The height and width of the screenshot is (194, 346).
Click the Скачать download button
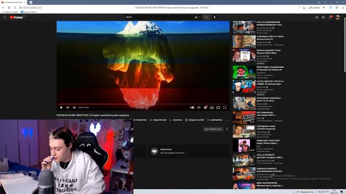pyautogui.click(x=176, y=120)
